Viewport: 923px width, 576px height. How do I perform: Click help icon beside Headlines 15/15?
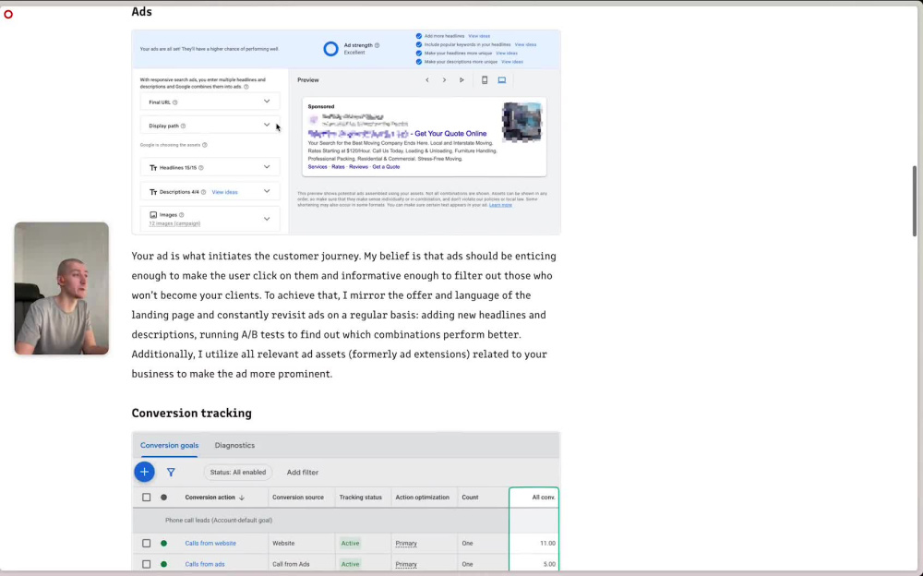[x=201, y=168]
